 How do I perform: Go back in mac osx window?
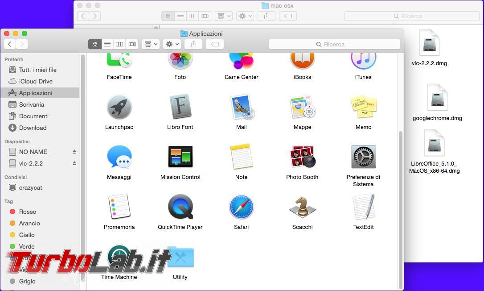(x=83, y=16)
